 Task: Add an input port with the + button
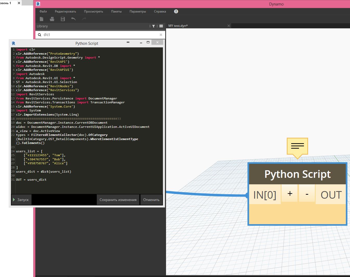(x=290, y=193)
